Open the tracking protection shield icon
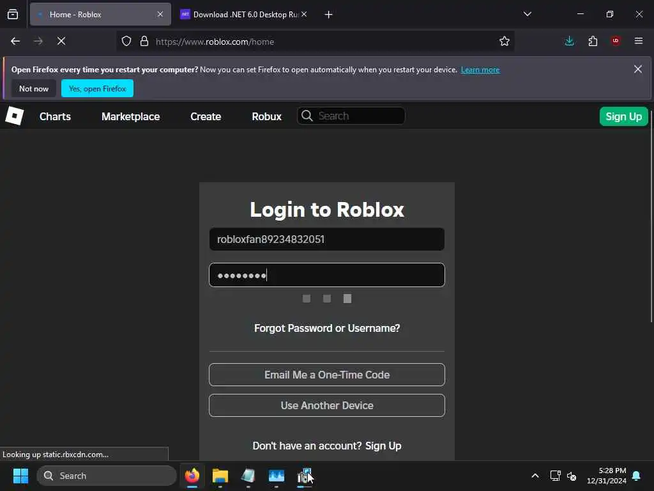654x491 pixels. coord(126,42)
